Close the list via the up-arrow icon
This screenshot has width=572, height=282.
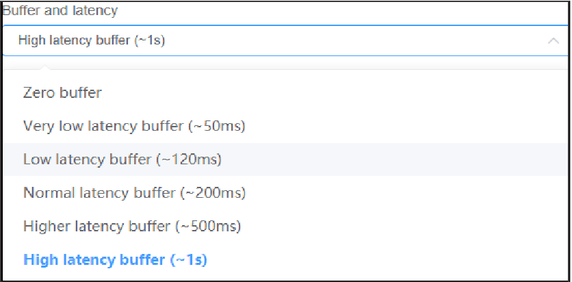tap(553, 41)
